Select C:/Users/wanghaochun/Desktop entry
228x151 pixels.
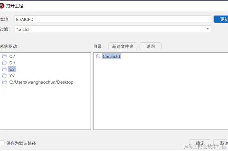click(x=41, y=82)
